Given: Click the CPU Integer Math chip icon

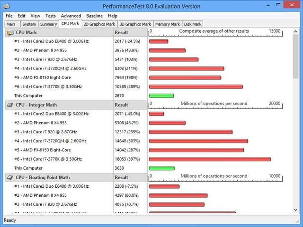Looking at the screenshot, I should point(10,105).
